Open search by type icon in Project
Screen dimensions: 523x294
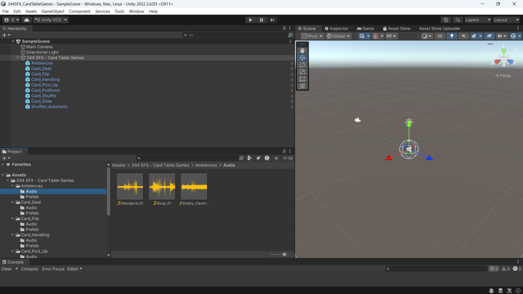pyautogui.click(x=249, y=158)
